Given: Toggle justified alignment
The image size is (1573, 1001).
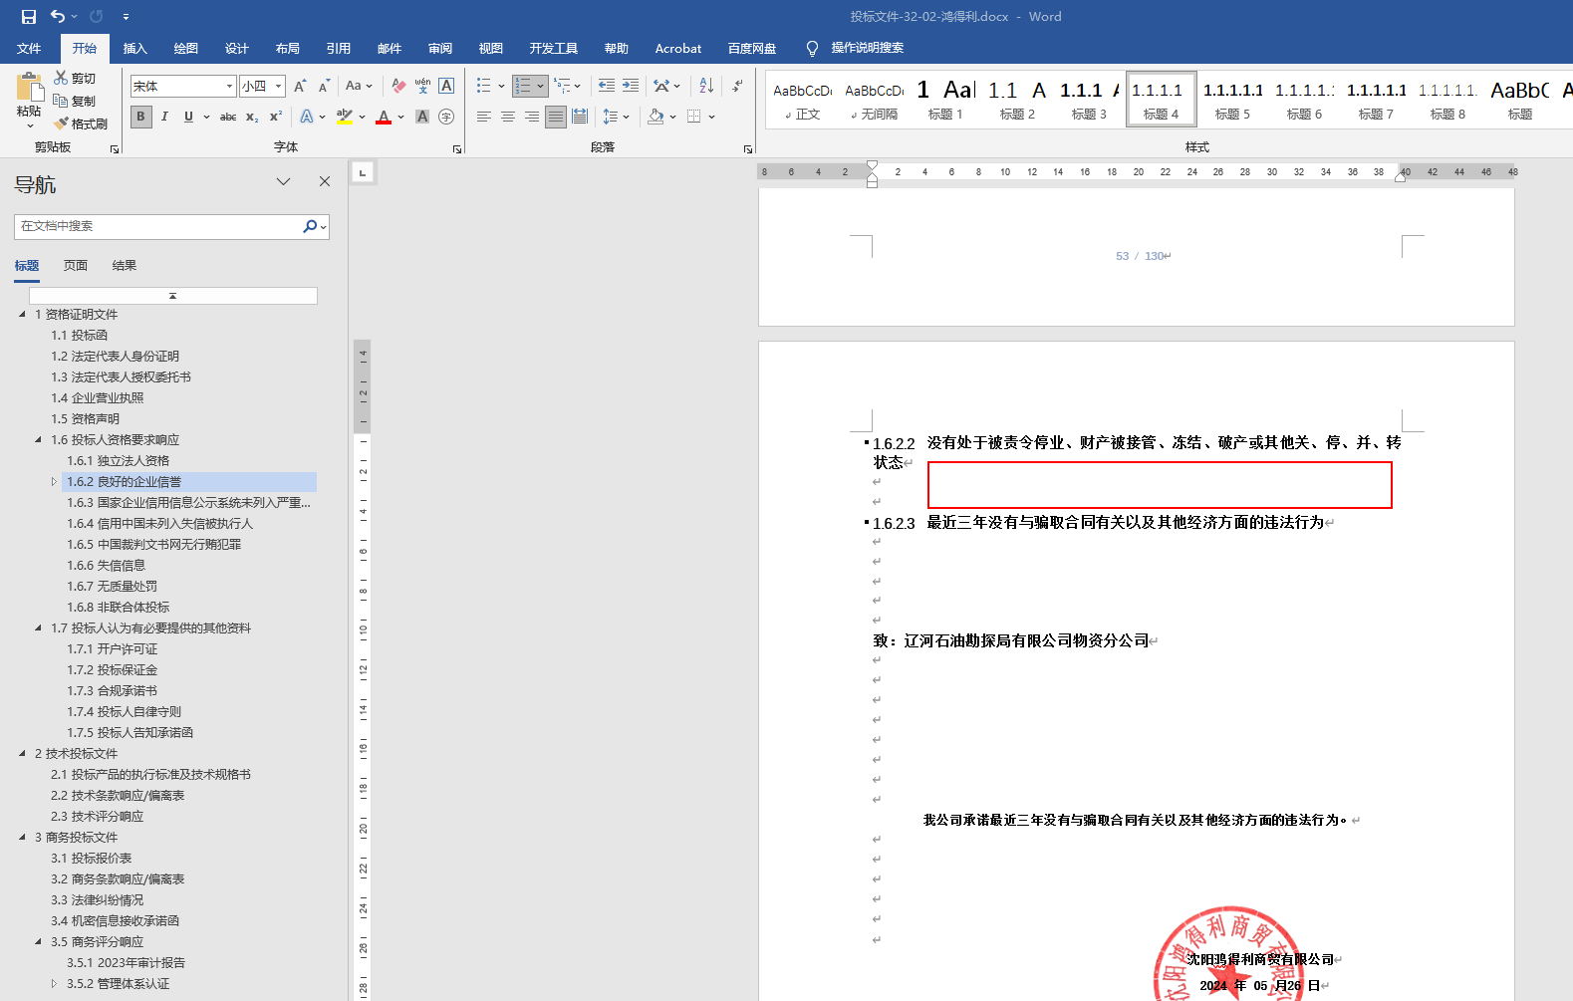Looking at the screenshot, I should point(556,117).
